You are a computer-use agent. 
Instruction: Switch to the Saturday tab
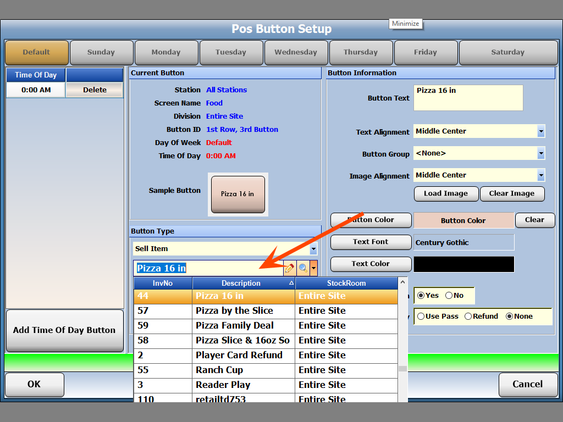pyautogui.click(x=507, y=53)
